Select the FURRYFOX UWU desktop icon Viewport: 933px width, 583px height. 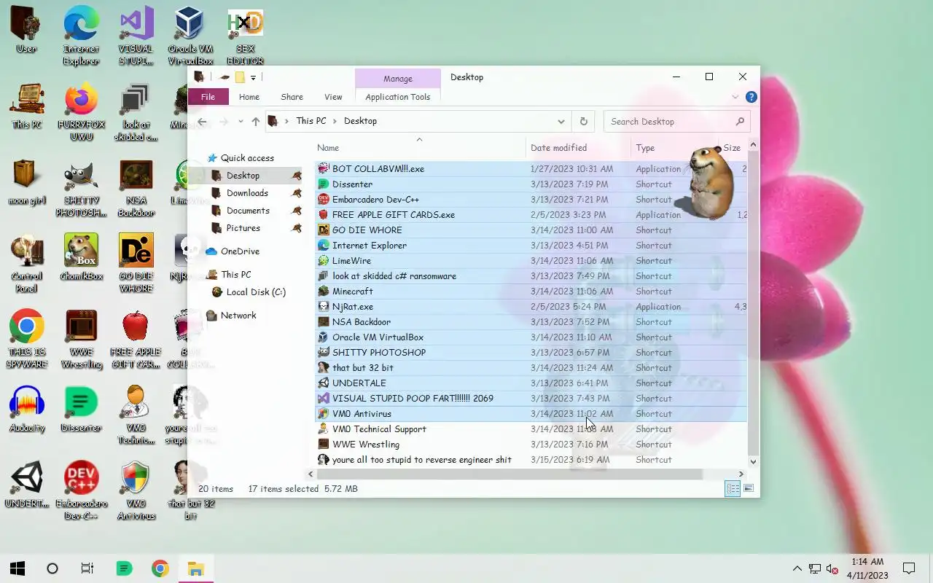point(81,112)
